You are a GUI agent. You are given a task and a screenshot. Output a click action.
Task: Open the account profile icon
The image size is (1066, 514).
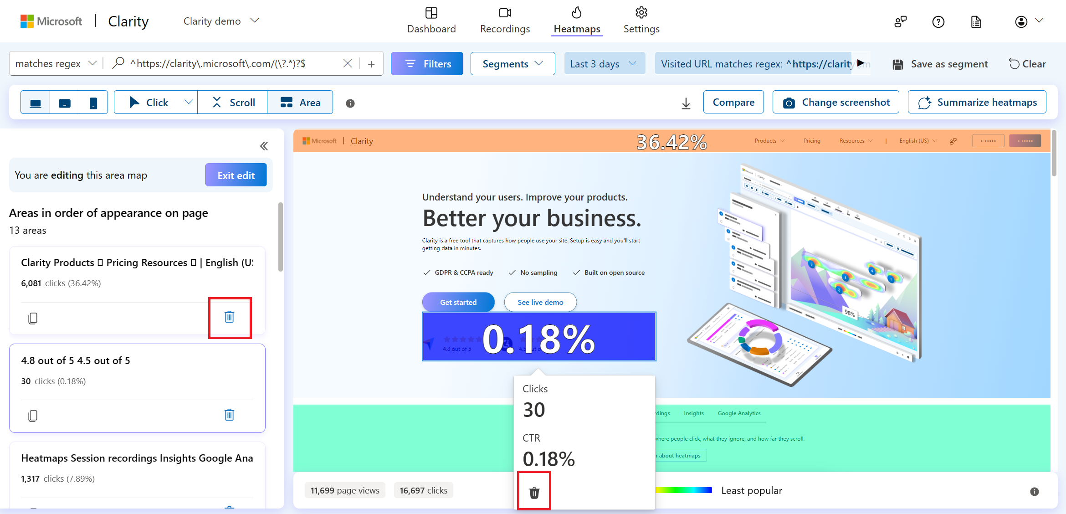1021,21
